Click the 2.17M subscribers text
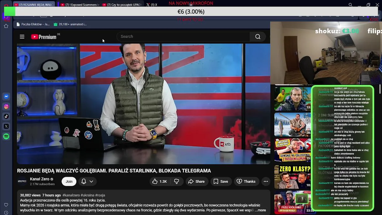Viewport: 382px width, 215px height. click(x=42, y=184)
